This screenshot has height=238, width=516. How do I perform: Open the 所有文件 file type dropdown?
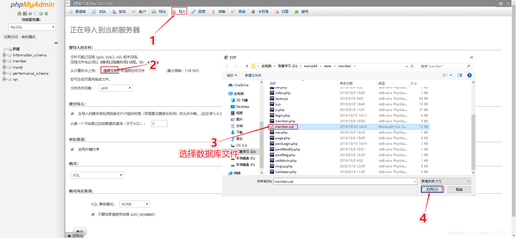tap(446, 181)
